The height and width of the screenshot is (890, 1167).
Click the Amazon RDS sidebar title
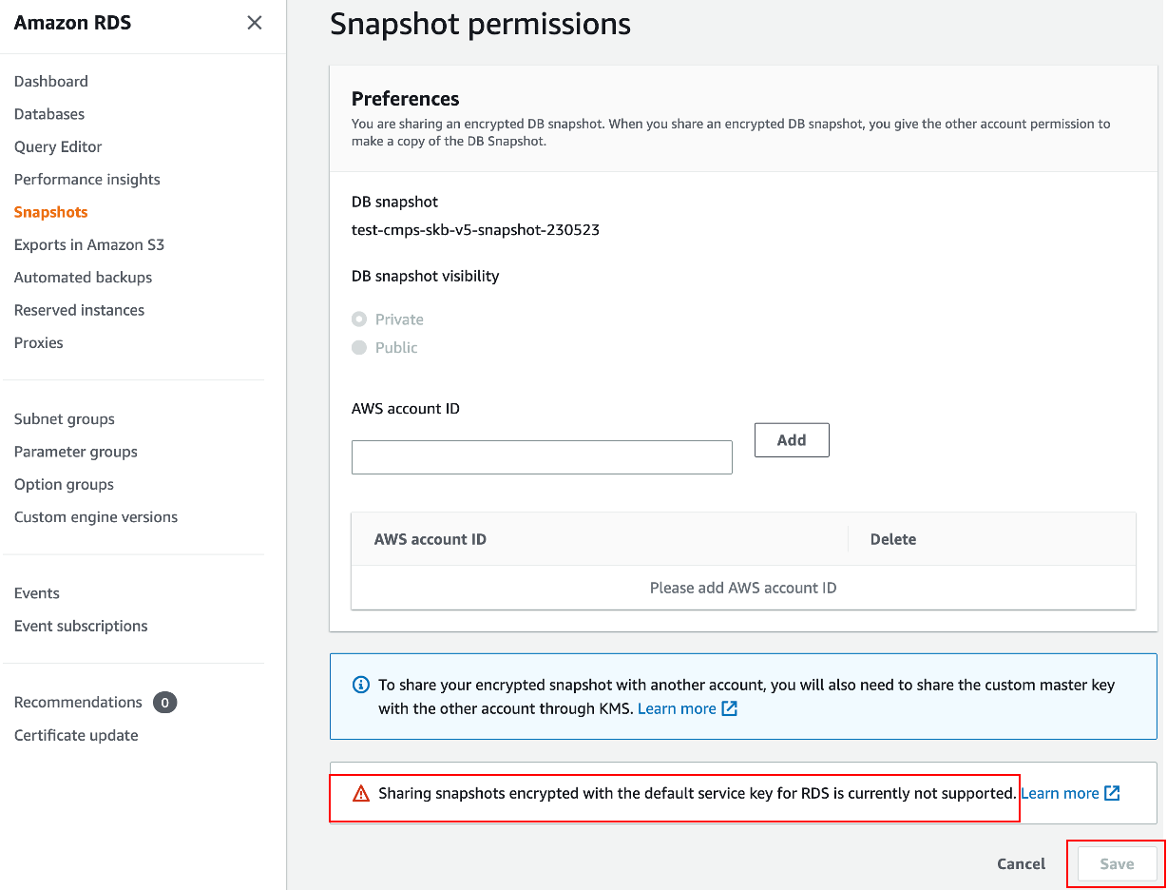pyautogui.click(x=72, y=23)
